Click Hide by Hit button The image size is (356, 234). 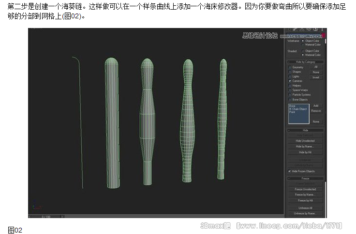305,152
